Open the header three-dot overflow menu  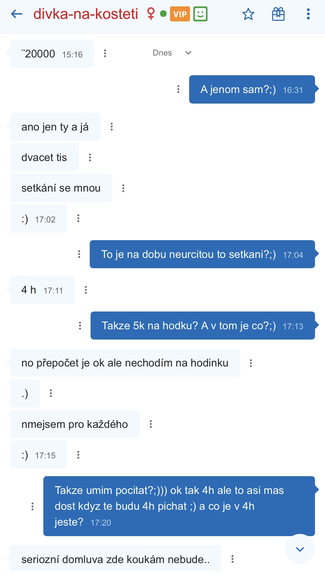click(308, 14)
